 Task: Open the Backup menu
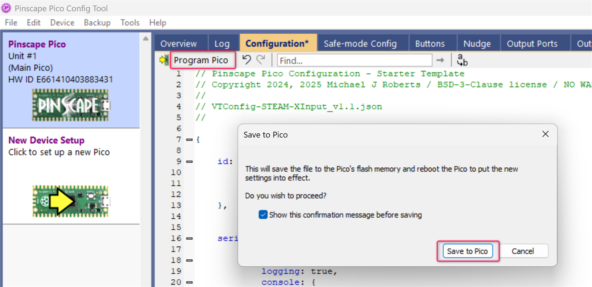(x=97, y=23)
